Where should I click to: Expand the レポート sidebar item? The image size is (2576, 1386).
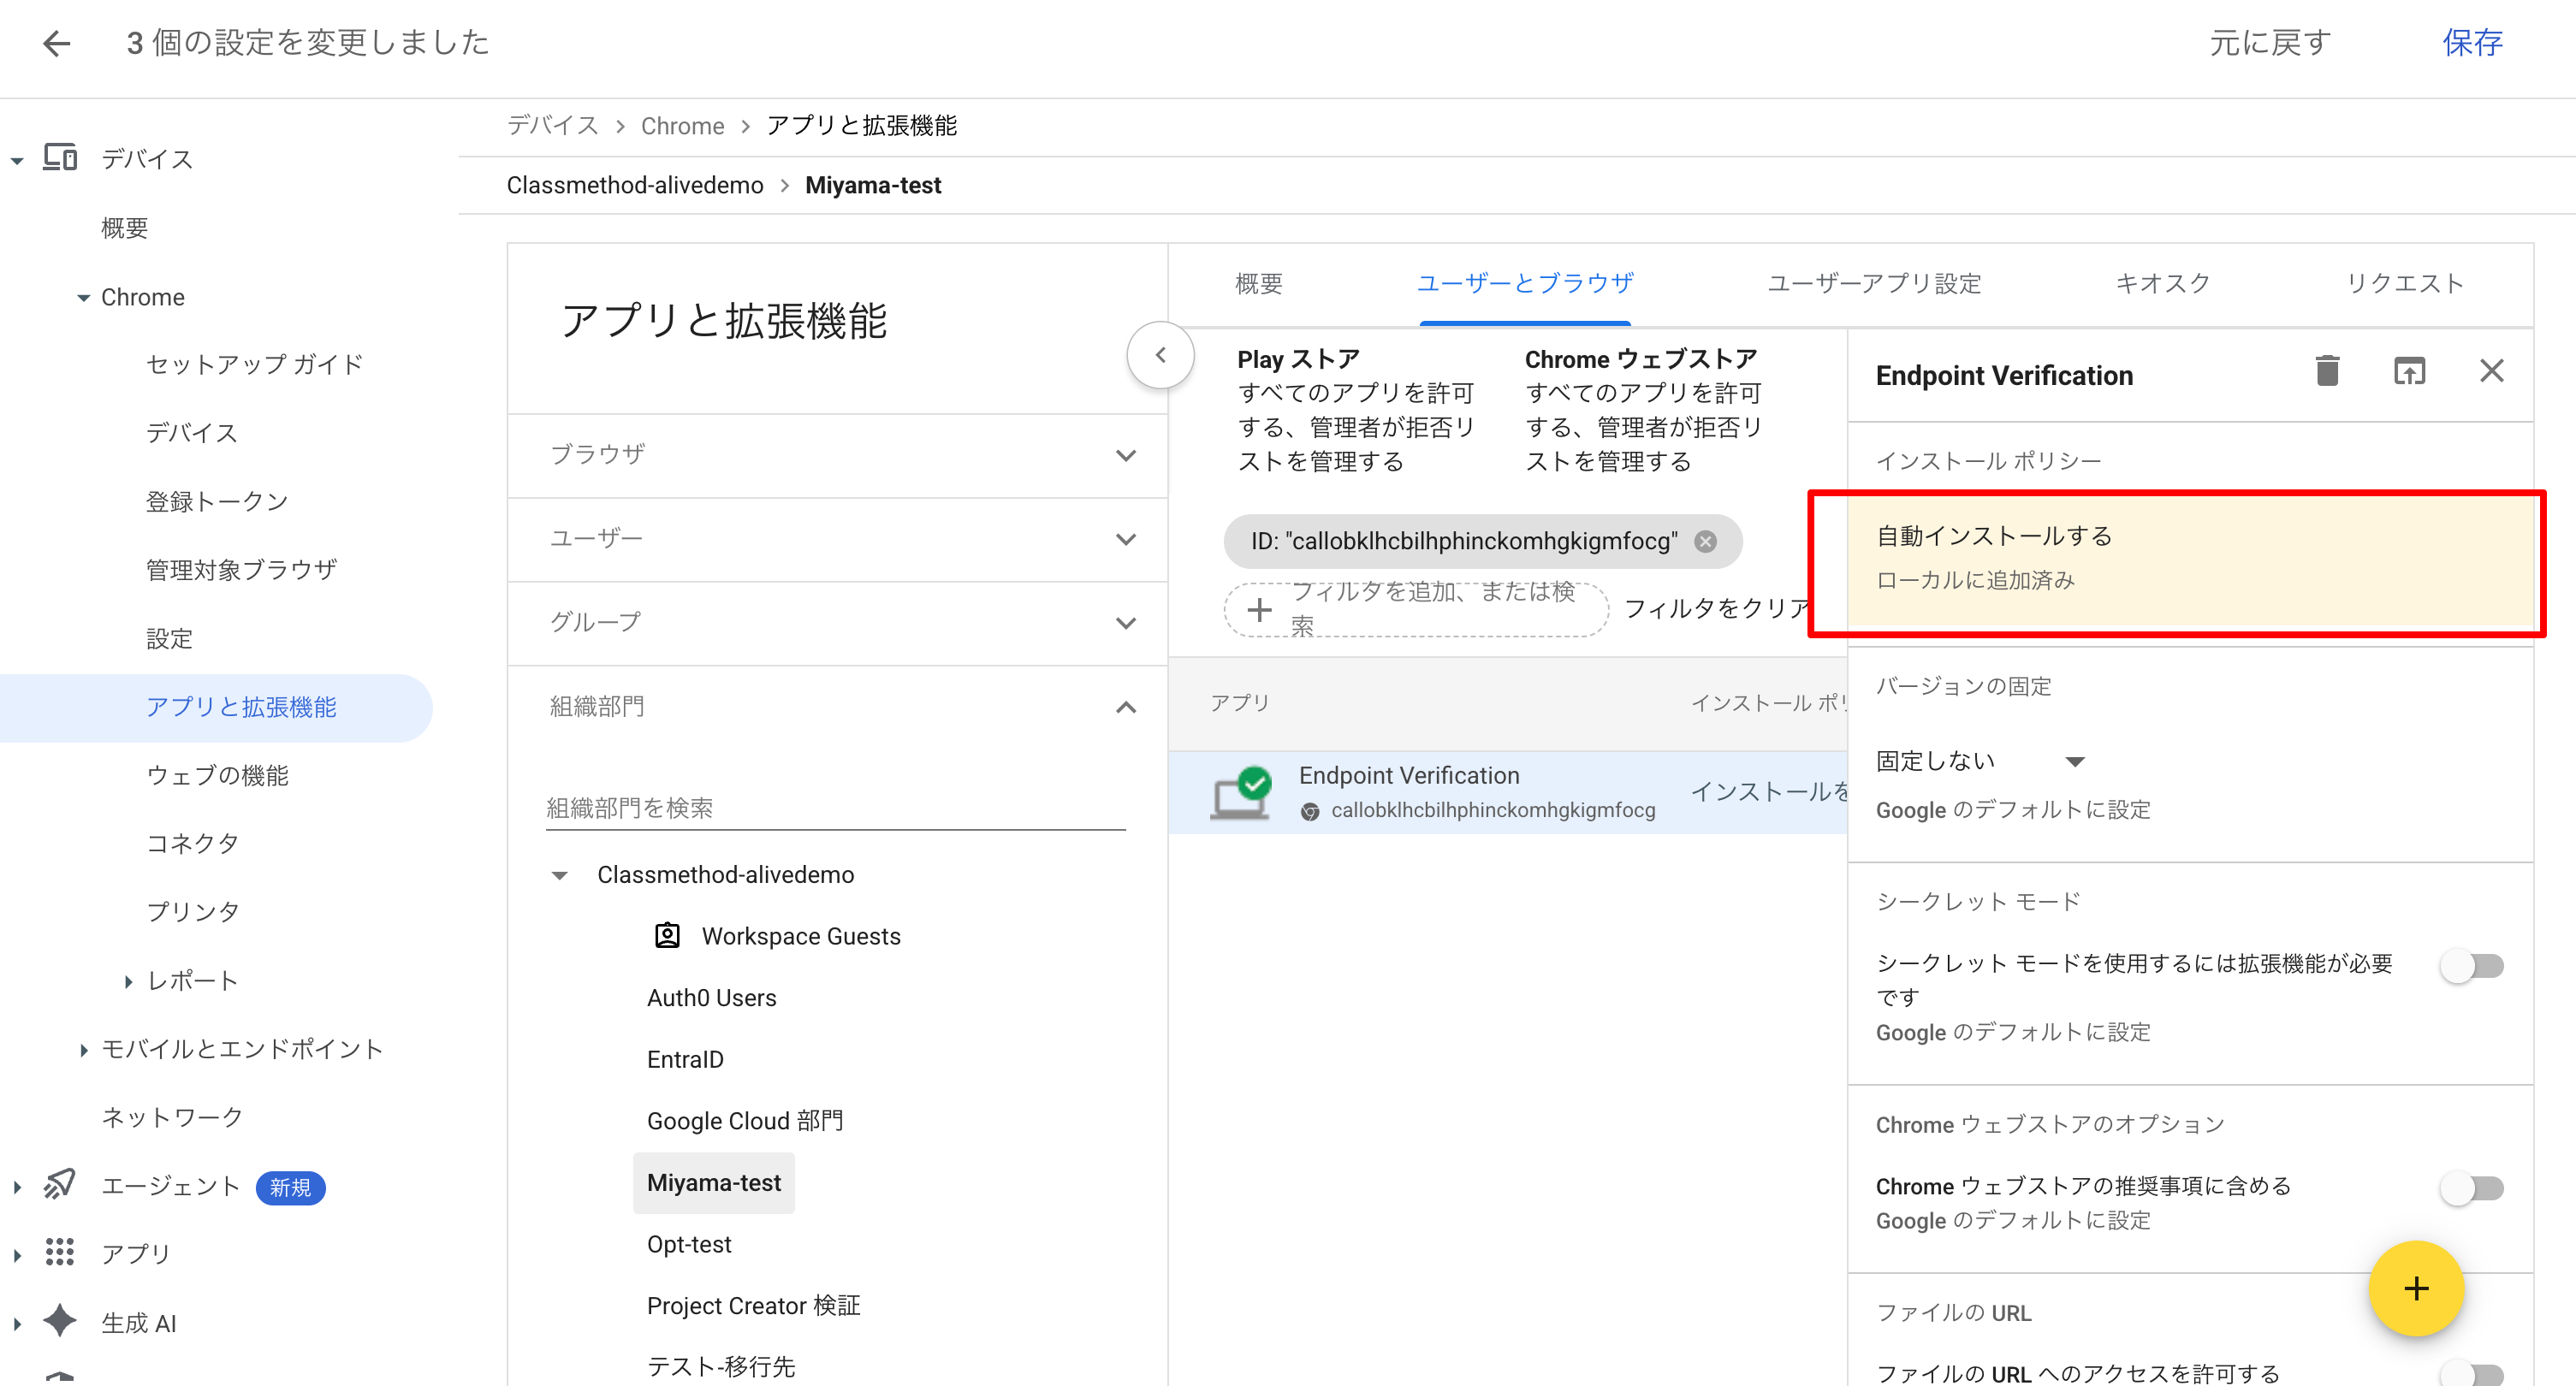pos(128,981)
